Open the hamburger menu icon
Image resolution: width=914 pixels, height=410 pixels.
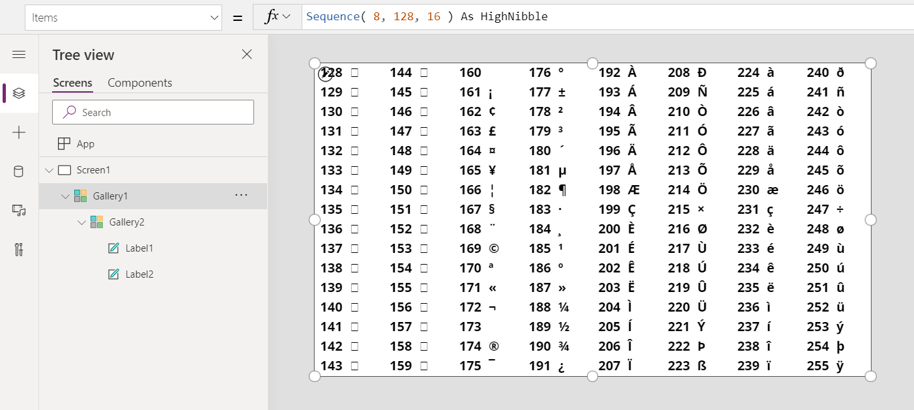point(19,55)
